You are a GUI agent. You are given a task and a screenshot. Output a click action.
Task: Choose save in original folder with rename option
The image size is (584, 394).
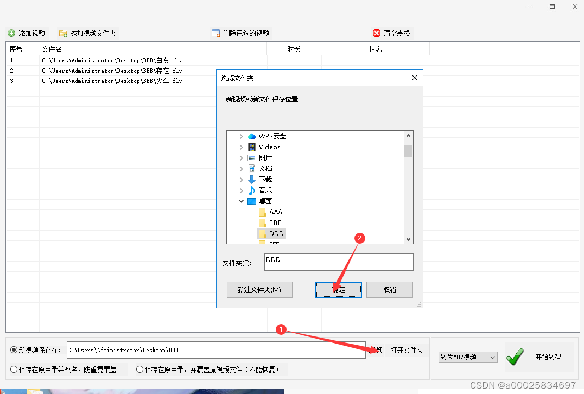pos(14,370)
